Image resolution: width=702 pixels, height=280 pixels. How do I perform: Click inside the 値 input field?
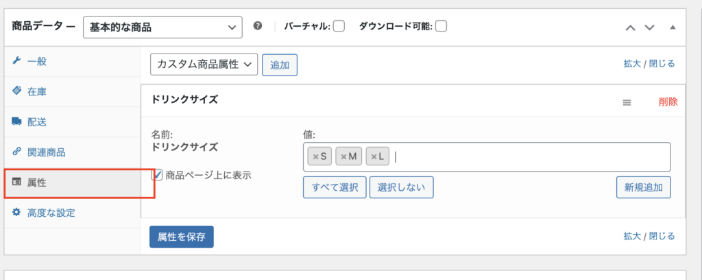pos(528,157)
